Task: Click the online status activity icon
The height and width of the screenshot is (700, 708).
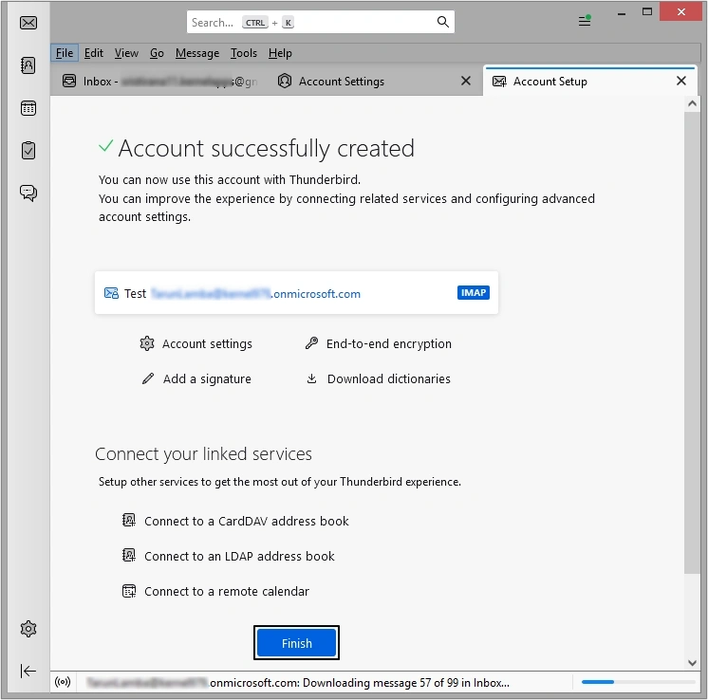Action: [x=63, y=681]
